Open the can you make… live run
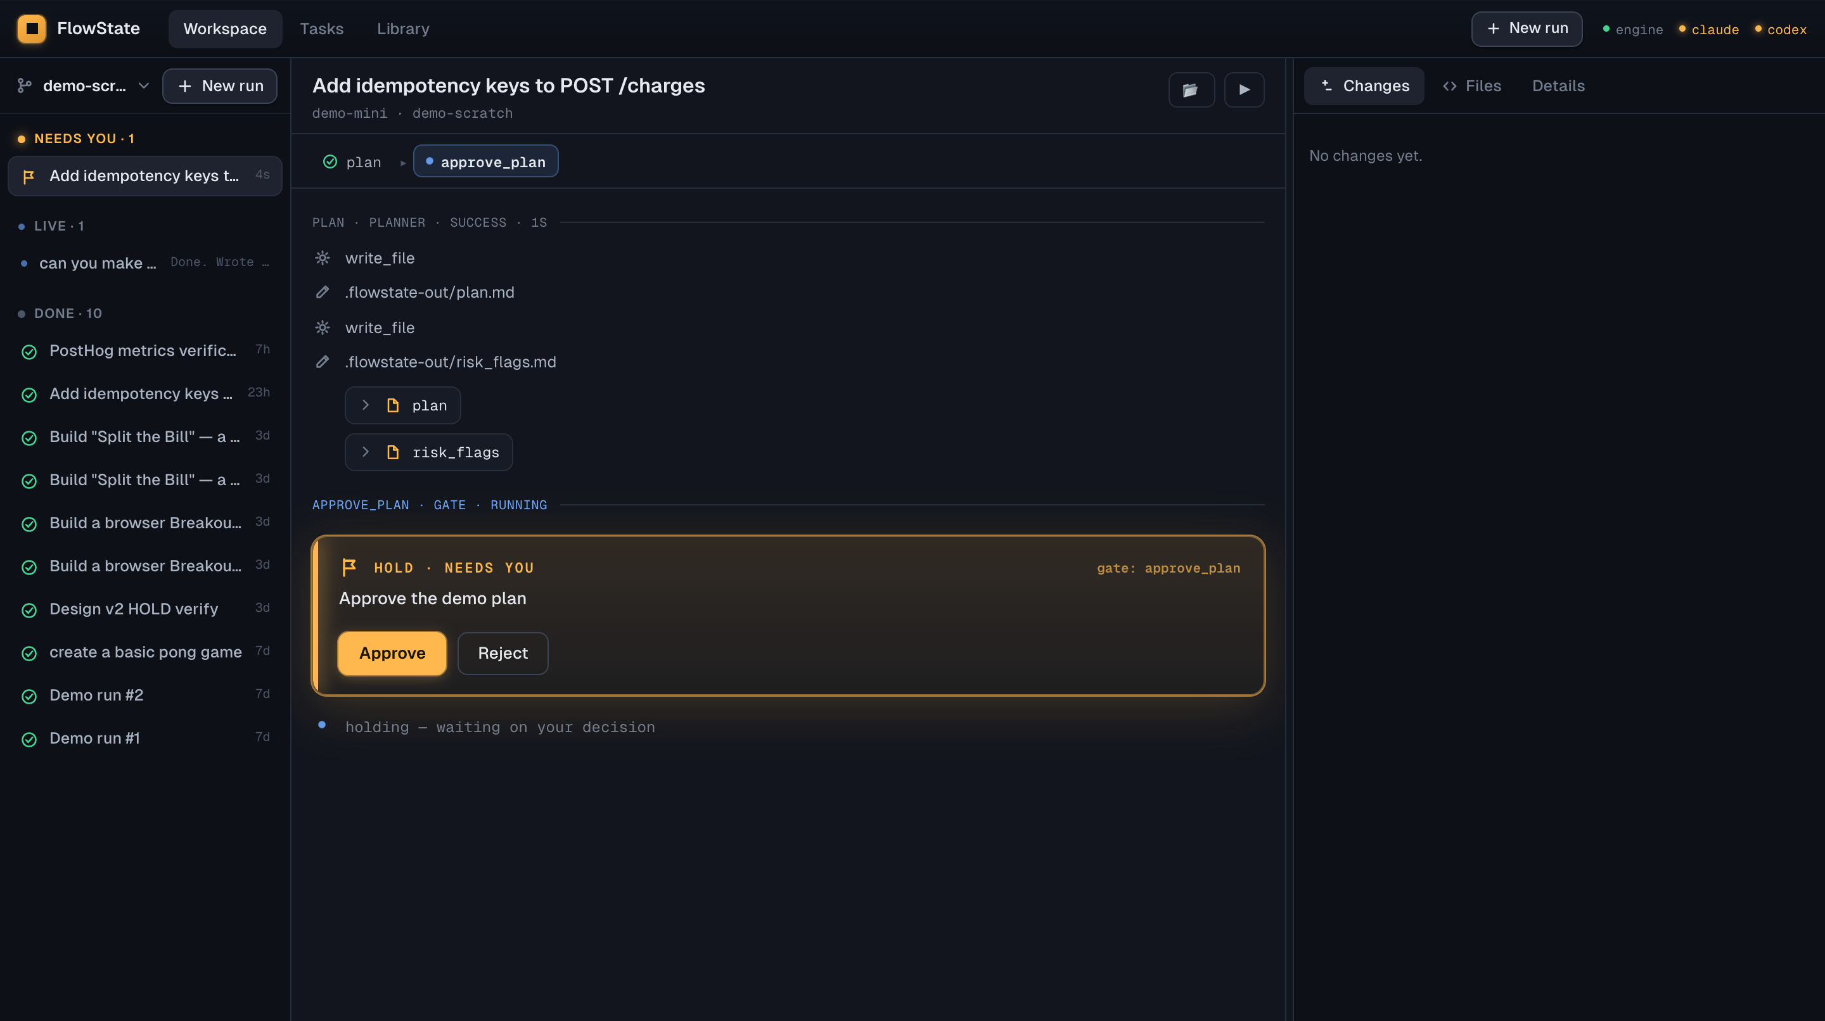This screenshot has width=1825, height=1021. click(145, 263)
